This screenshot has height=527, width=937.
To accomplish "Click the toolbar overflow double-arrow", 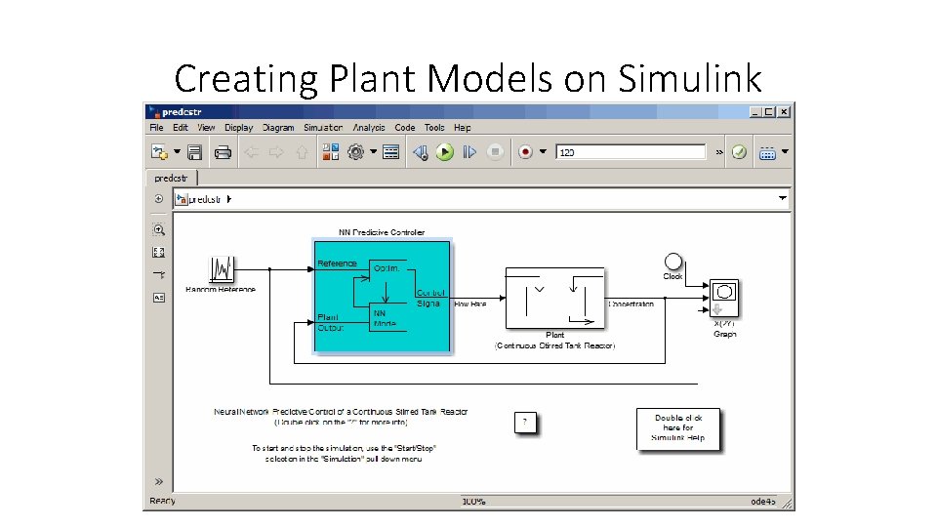I will pos(719,152).
